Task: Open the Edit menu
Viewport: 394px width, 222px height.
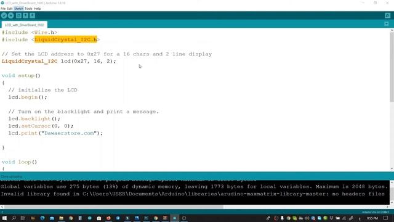Action: pyautogui.click(x=10, y=9)
